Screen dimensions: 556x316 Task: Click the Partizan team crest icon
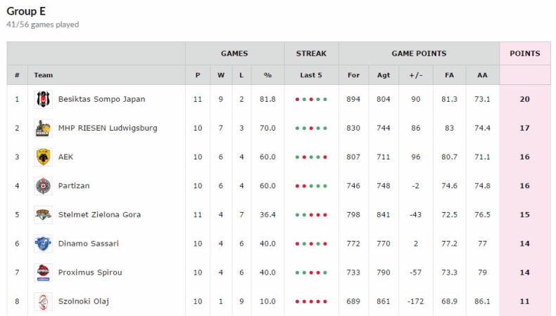tap(43, 186)
